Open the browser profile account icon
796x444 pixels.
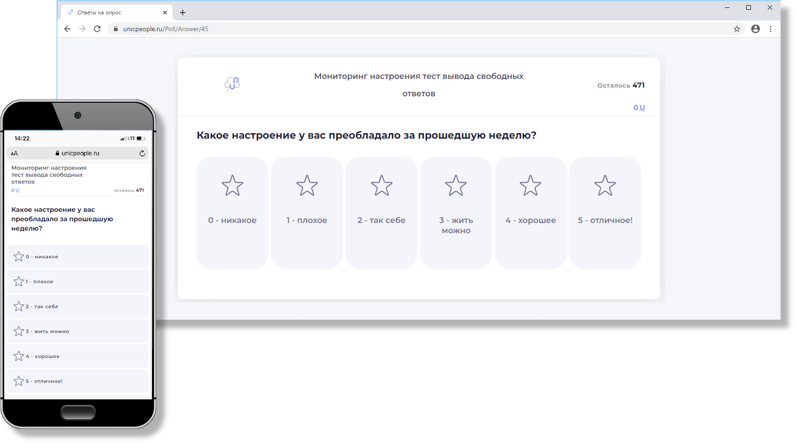pos(756,29)
